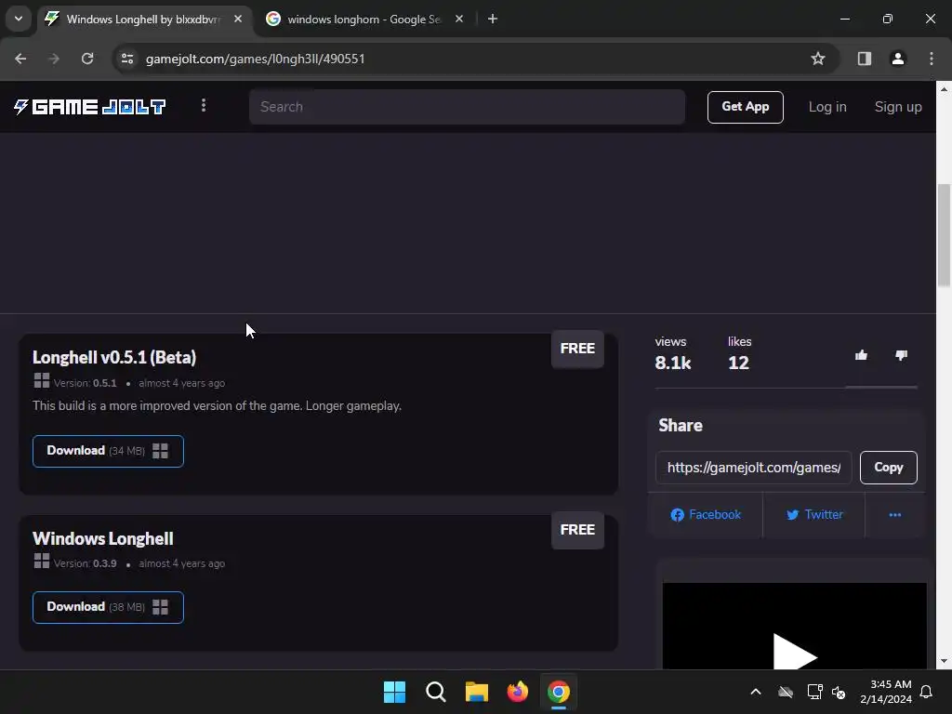
Task: Close the Windows Longhell tab
Action: coord(238,20)
